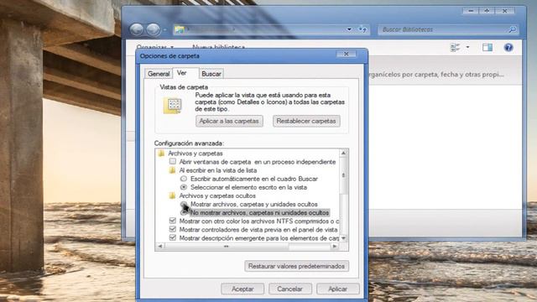Screen dimensions: 537x302
Task: Open the recent pages dropdown beside forward arrow
Action: 164,30
